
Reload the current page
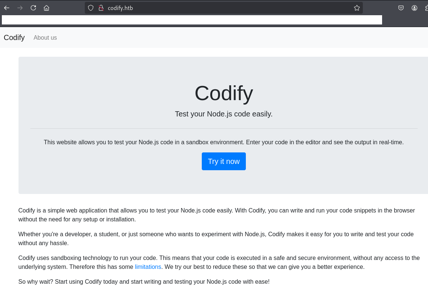(33, 8)
